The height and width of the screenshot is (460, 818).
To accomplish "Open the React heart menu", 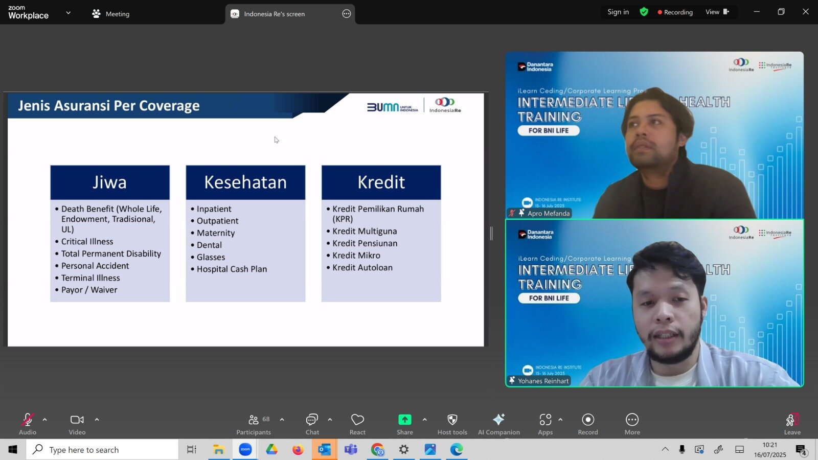I will point(357,424).
